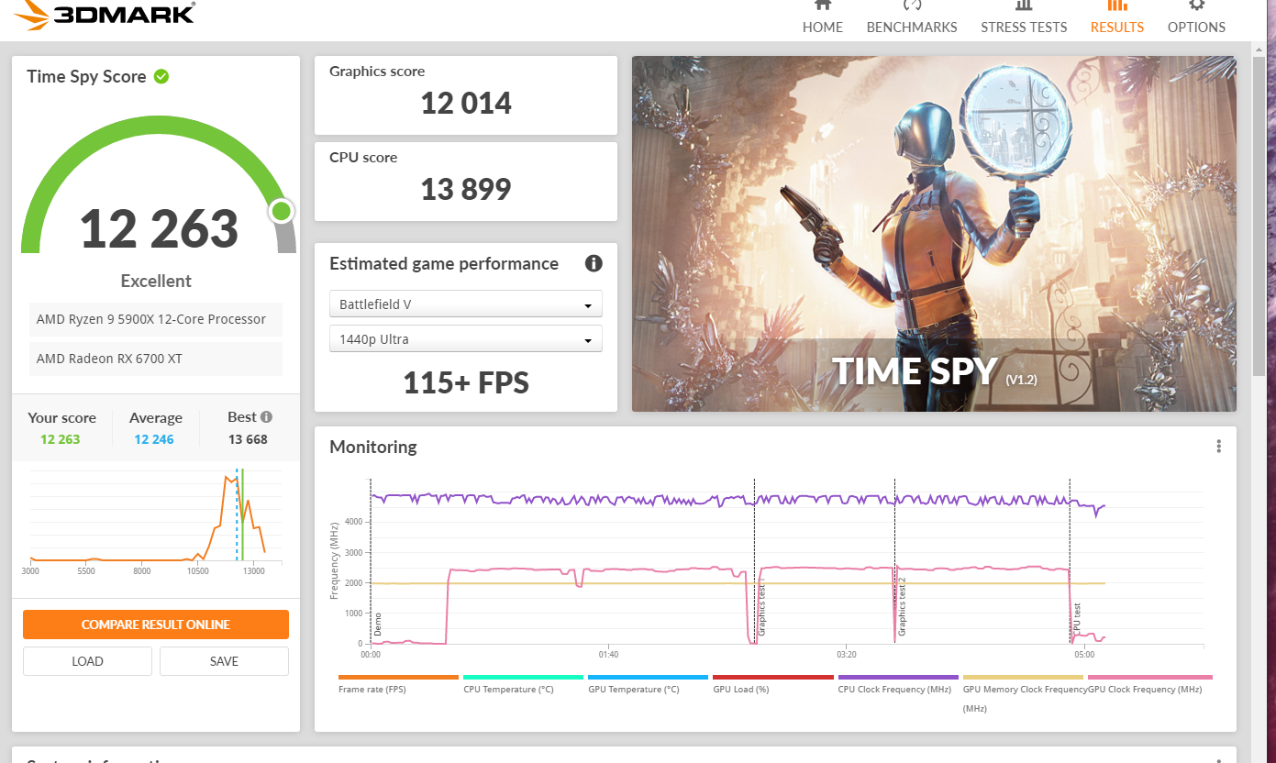This screenshot has width=1276, height=763.
Task: Open Estimated game performance info icon
Action: [x=594, y=263]
